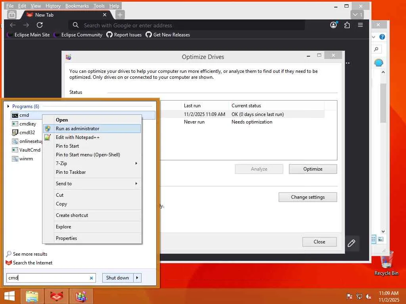This screenshot has height=304, width=406.
Task: Click the pencil edit icon on the new tab page
Action: click(351, 243)
